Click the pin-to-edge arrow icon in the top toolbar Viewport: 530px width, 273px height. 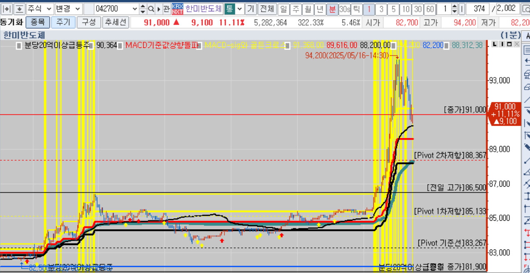pyautogui.click(x=8, y=9)
